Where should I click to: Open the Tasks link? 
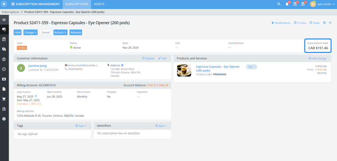click(x=315, y=23)
